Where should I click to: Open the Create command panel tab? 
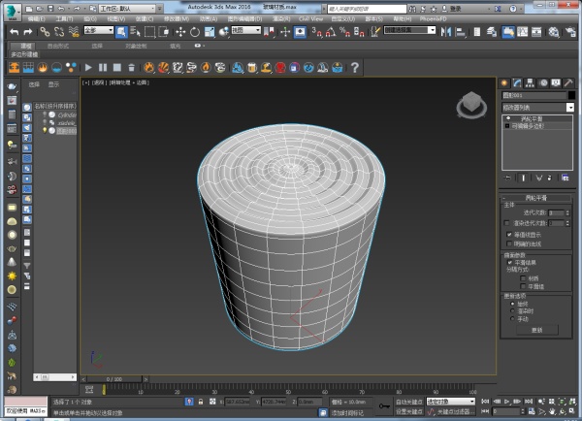tap(504, 82)
